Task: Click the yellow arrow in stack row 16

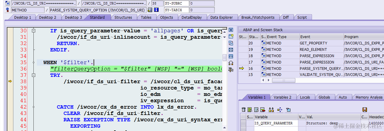Action: click(x=242, y=68)
